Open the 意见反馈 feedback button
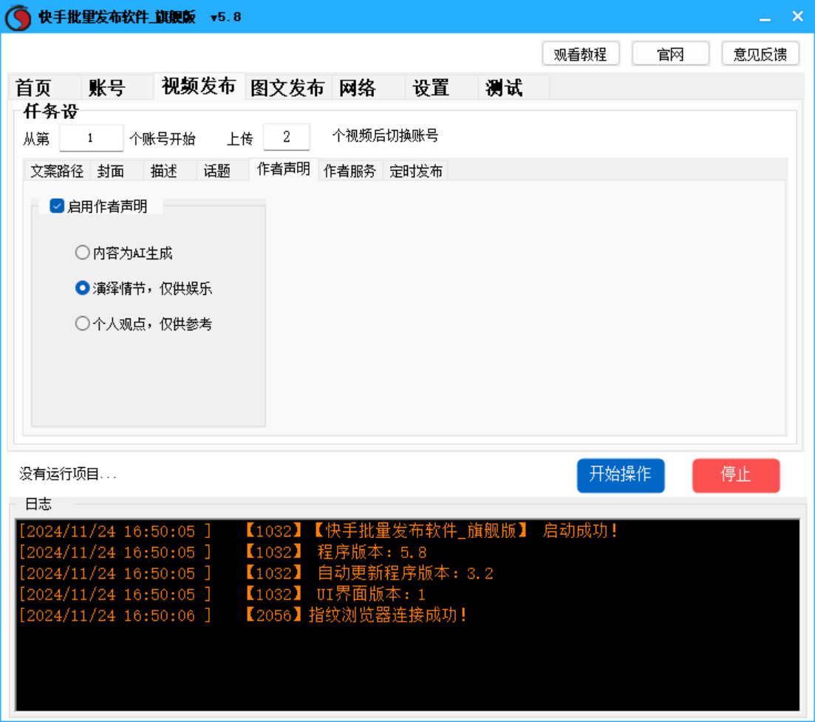815x722 pixels. point(760,54)
